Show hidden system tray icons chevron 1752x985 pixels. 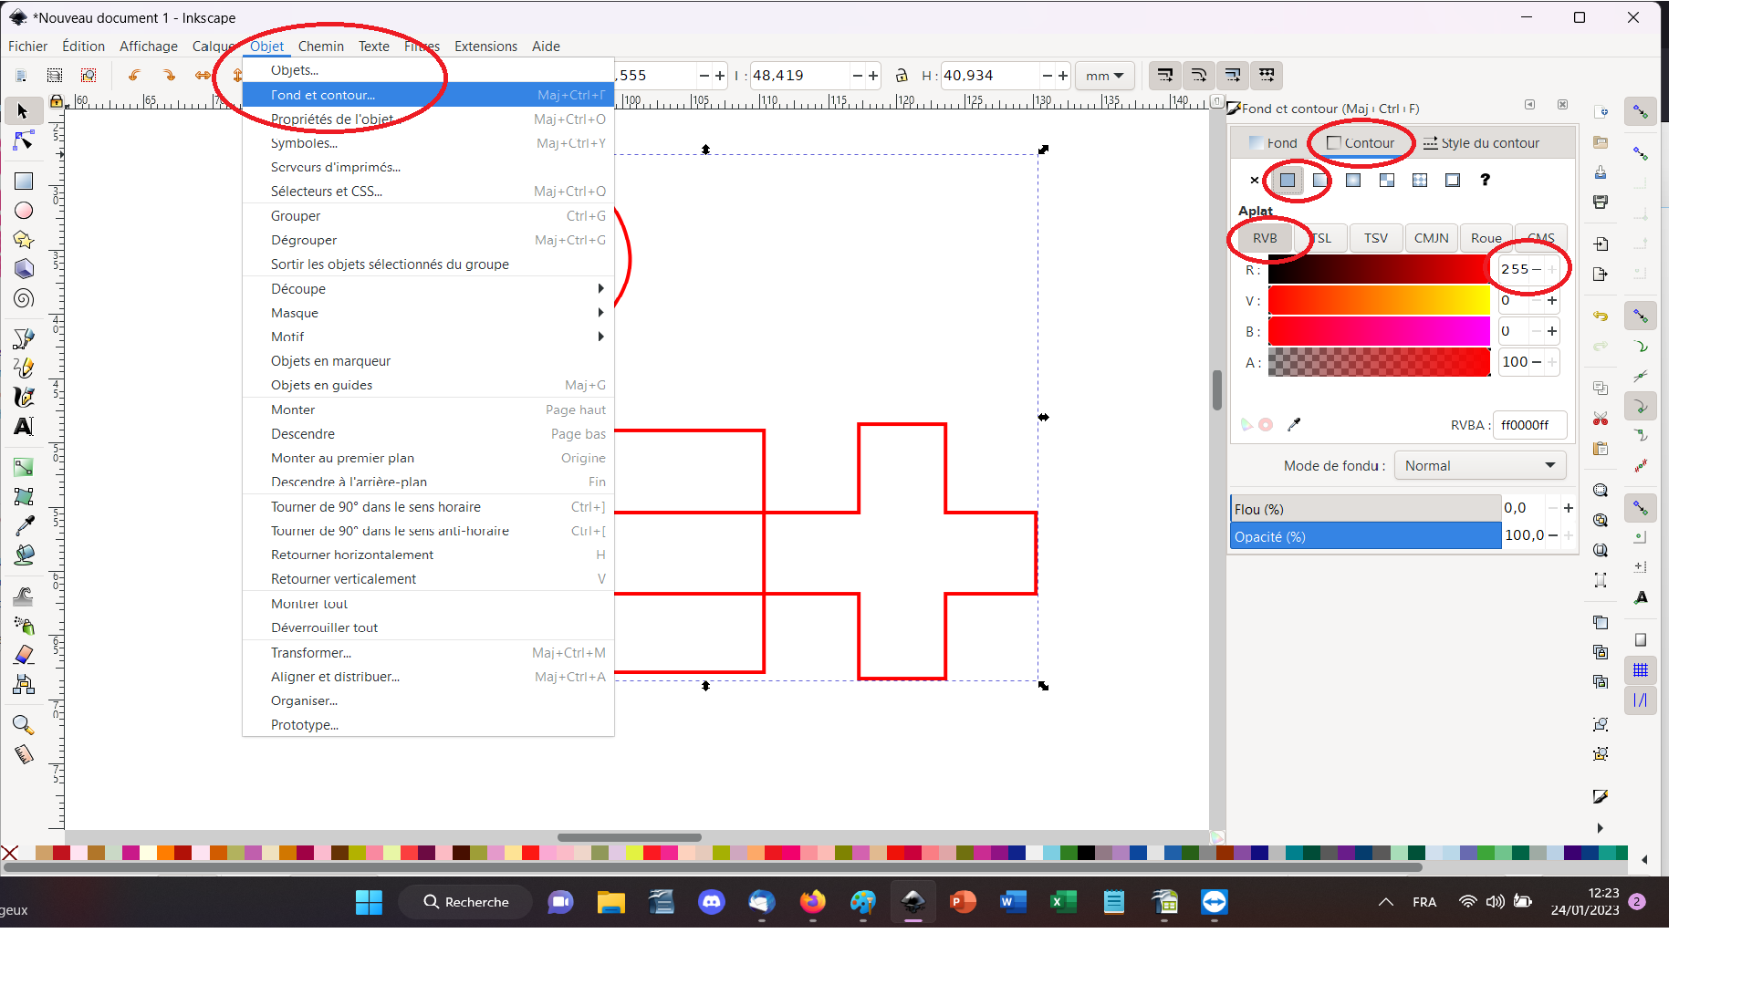click(x=1385, y=902)
